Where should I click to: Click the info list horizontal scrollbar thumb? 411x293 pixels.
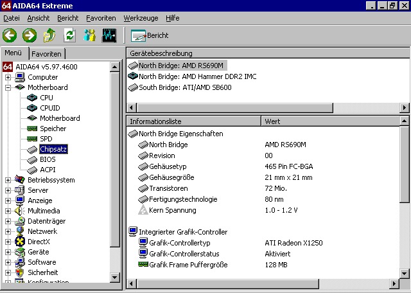(227, 283)
